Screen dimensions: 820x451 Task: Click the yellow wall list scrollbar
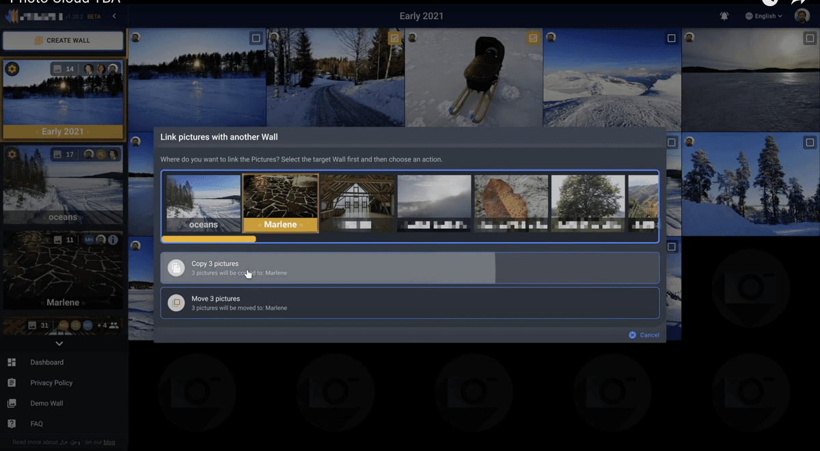[208, 239]
